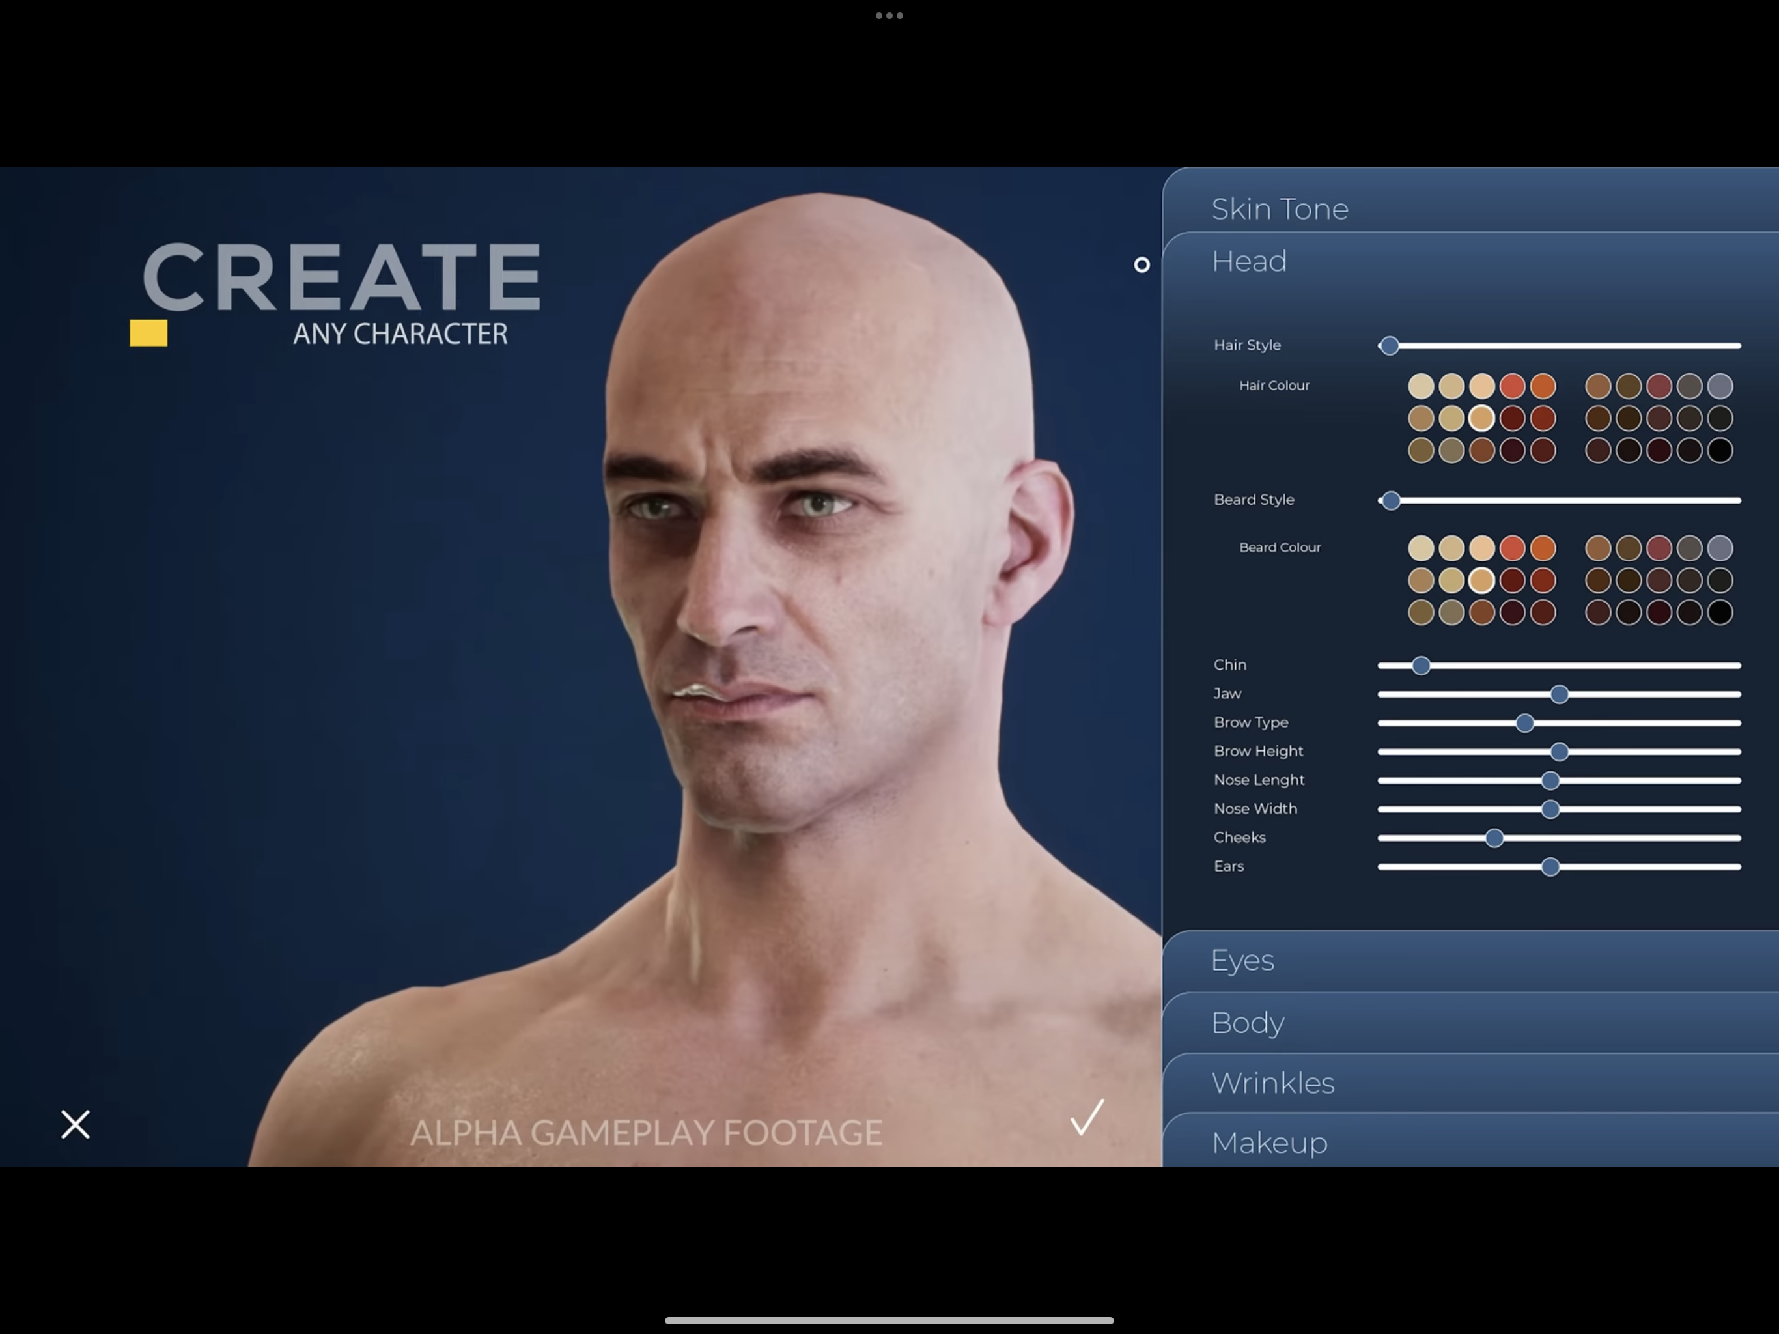Click the small white circle handle near Head
This screenshot has height=1334, width=1779.
pos(1142,264)
